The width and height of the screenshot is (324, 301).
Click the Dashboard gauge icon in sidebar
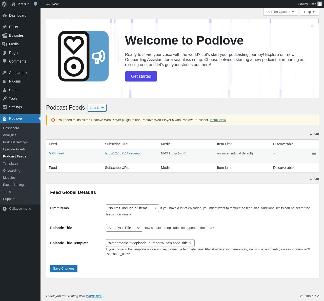[x=5, y=15]
